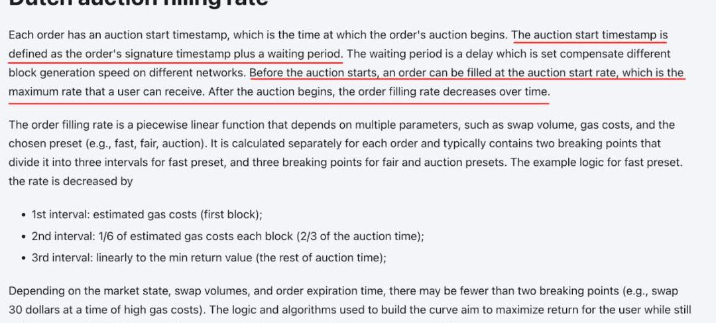Click underlined sentence starting "Before the auction starts"
The width and height of the screenshot is (716, 323).
click(467, 73)
